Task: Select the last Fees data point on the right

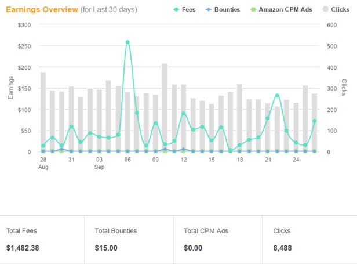Action: (x=315, y=121)
